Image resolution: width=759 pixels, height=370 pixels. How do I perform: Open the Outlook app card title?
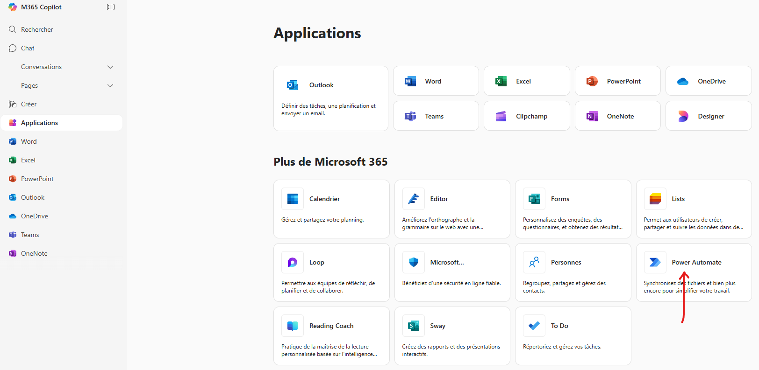click(322, 85)
